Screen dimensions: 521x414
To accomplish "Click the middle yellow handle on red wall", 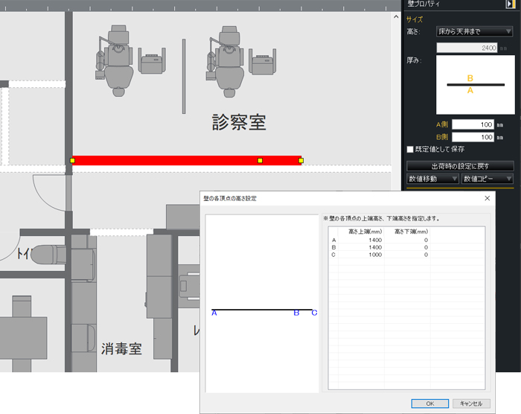I will click(260, 160).
